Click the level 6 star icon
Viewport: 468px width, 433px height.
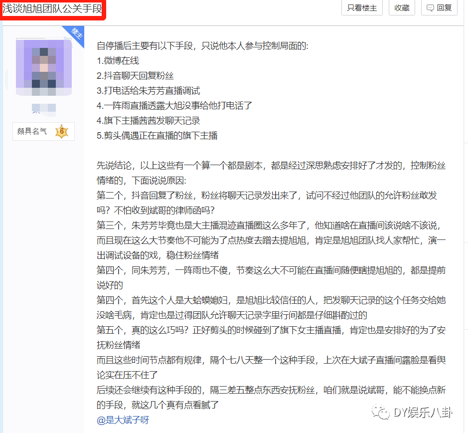[x=62, y=131]
